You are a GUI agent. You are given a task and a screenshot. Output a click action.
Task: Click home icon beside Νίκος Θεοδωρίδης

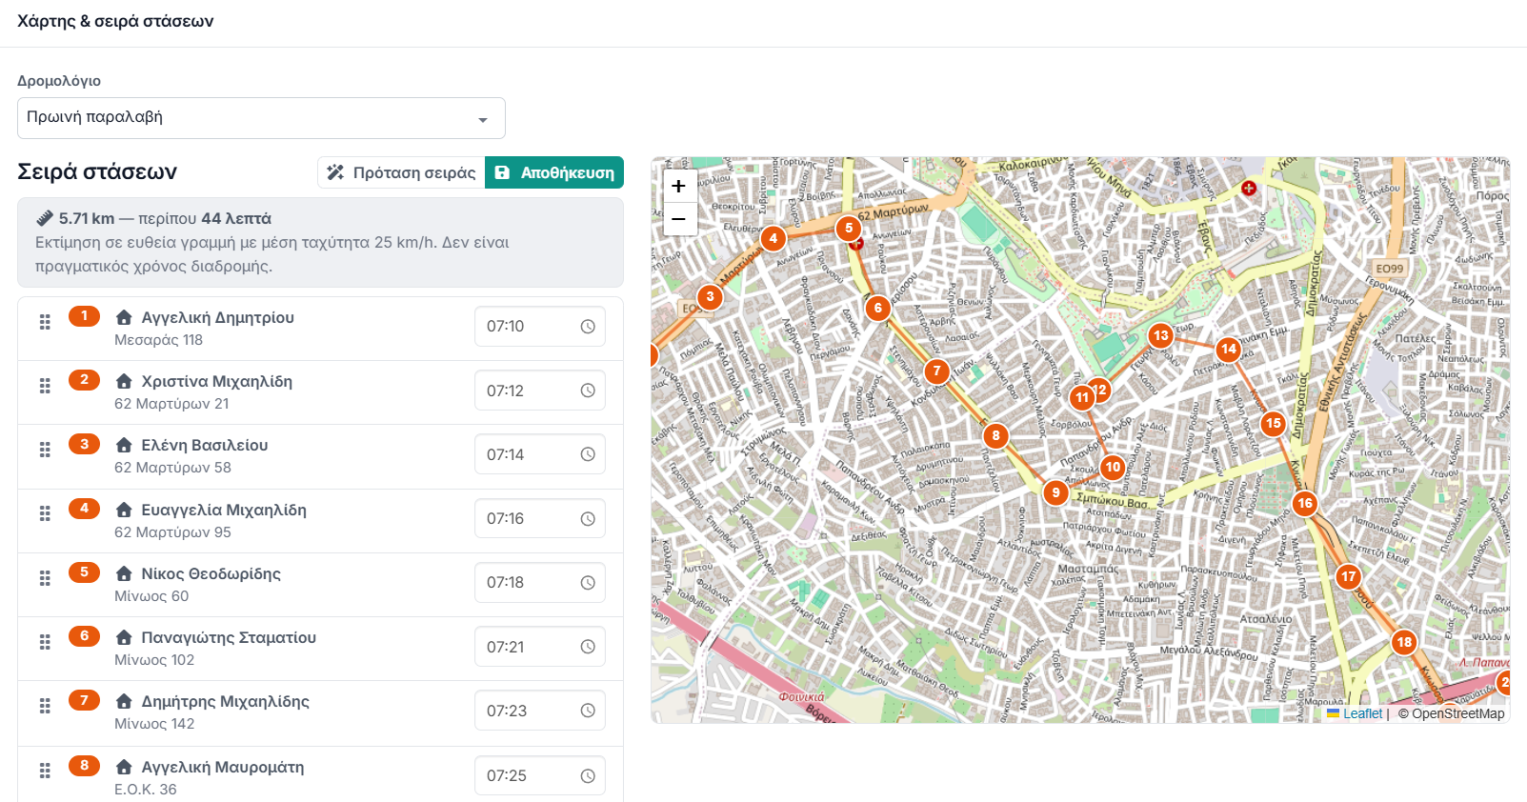tap(124, 573)
